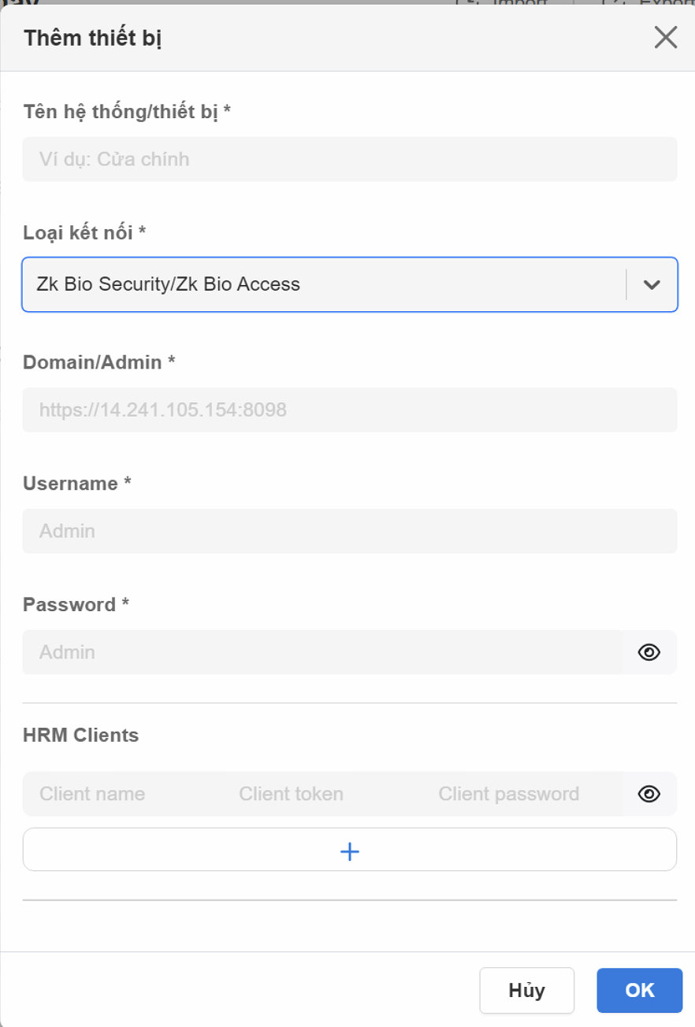This screenshot has width=695, height=1027.
Task: Click Hủy to cancel
Action: (x=526, y=991)
